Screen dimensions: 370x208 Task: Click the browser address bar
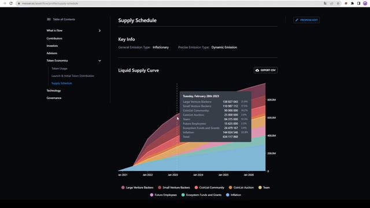click(x=170, y=3)
